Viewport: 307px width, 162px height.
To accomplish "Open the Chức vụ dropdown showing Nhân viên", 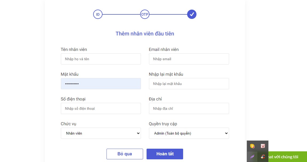I will pos(101,133).
